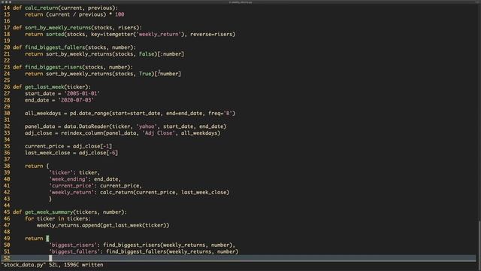Click line number 45 in the gutter
Screen dimensions: 481x271
pyautogui.click(x=7, y=212)
